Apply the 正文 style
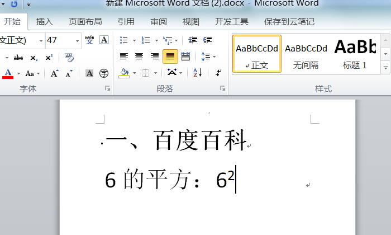Image resolution: width=391 pixels, height=235 pixels. (x=257, y=54)
